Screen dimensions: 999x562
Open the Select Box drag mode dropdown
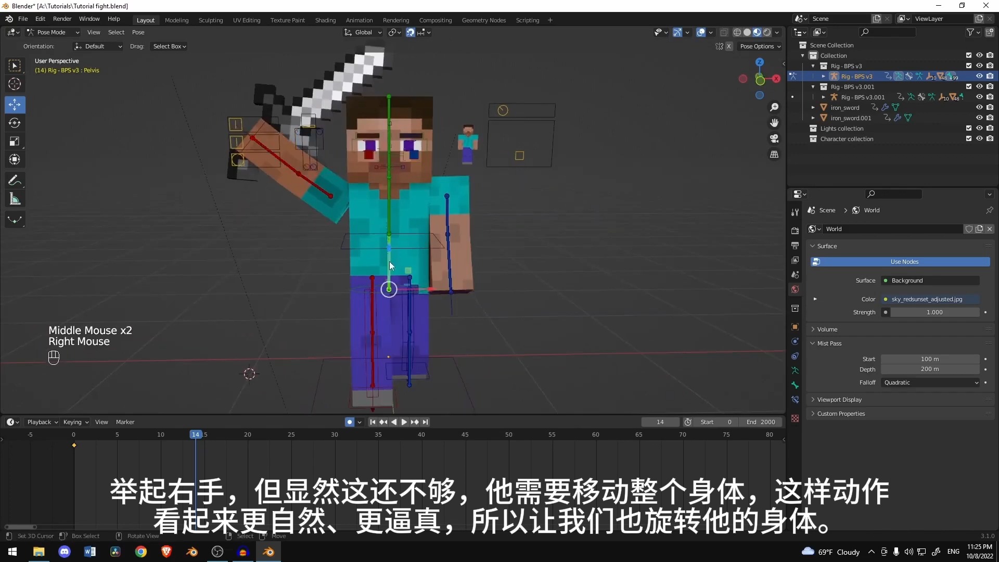169,46
